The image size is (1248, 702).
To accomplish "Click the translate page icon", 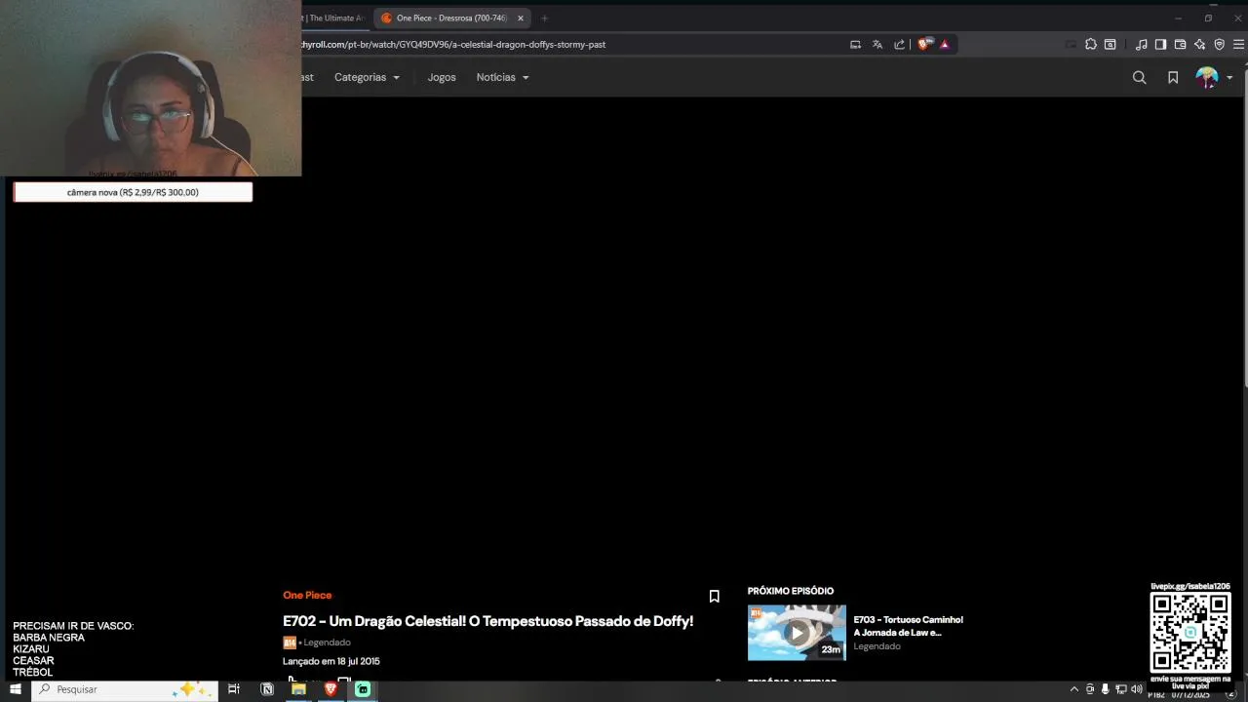I will 877,44.
